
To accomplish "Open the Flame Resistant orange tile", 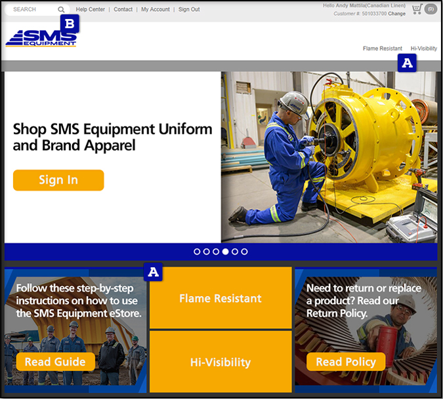I will pos(221,298).
